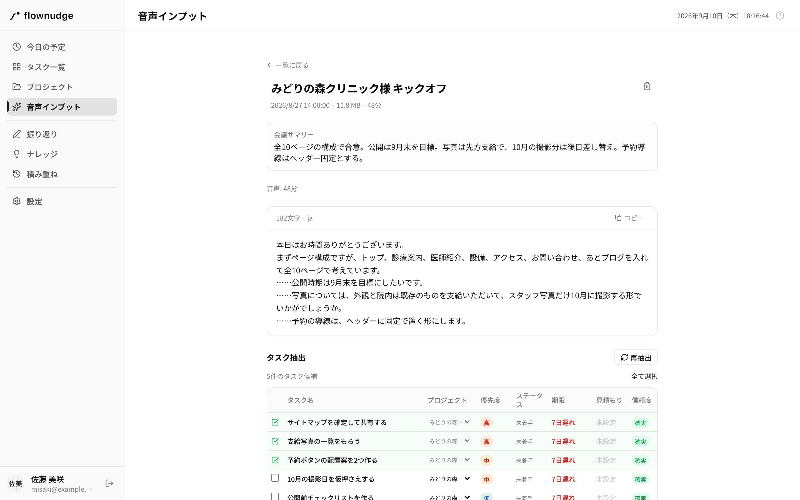
Task: Go to プロジェクト menu item
Action: click(x=62, y=87)
